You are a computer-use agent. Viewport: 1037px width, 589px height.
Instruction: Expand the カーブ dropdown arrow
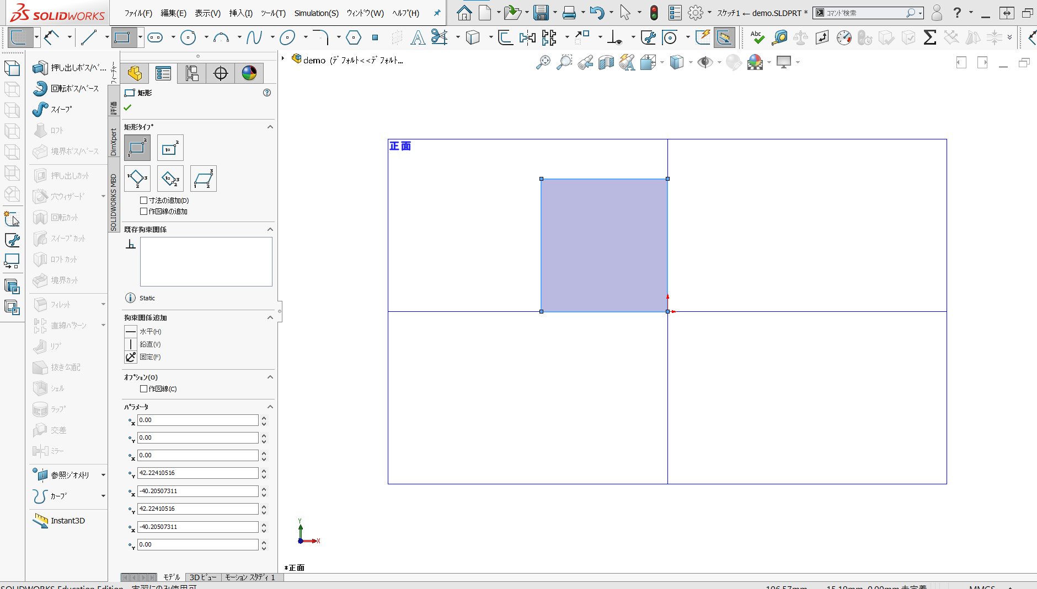pyautogui.click(x=103, y=496)
